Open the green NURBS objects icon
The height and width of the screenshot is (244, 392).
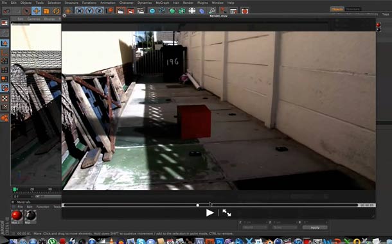(x=172, y=11)
